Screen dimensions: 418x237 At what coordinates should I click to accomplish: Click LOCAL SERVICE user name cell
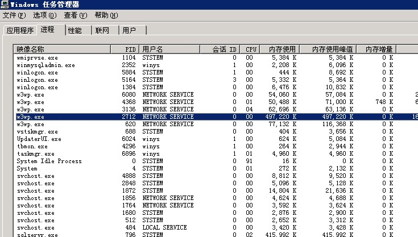164,228
